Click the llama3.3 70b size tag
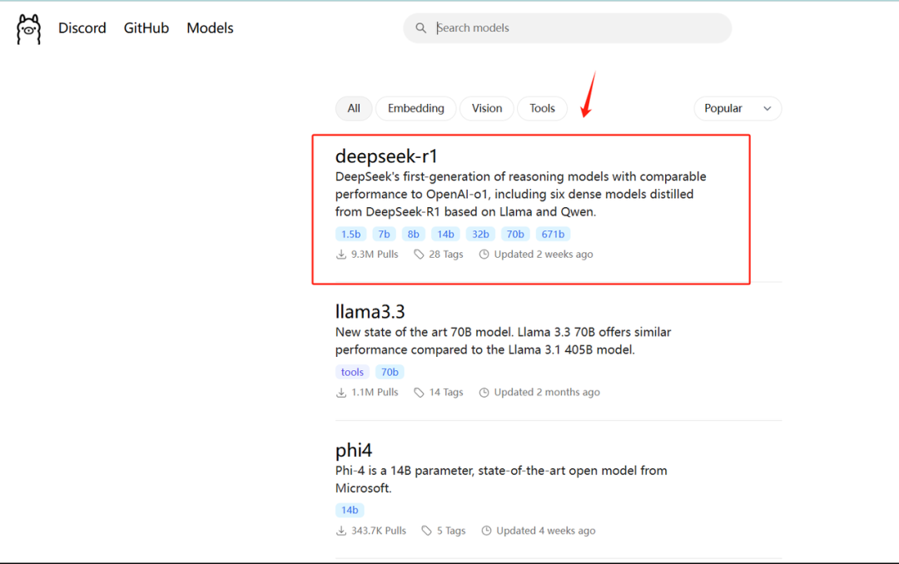The height and width of the screenshot is (564, 899). (x=390, y=372)
